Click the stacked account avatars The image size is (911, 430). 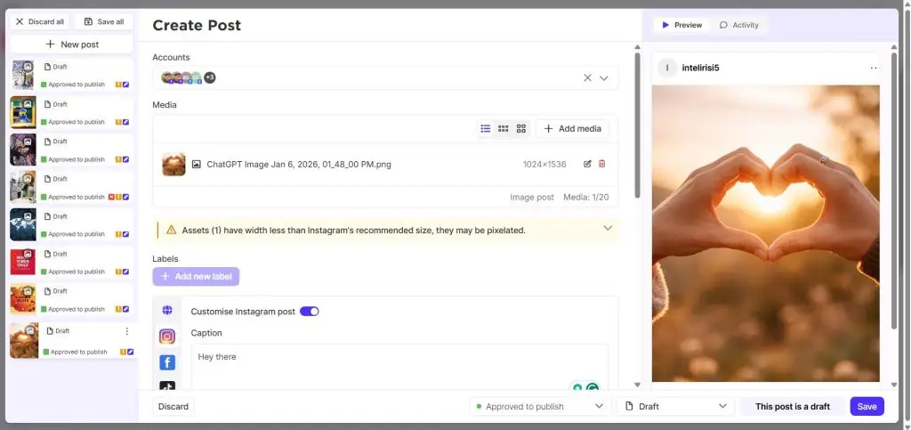click(181, 77)
